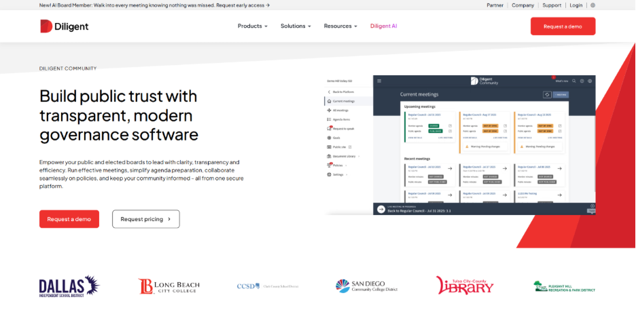Click the arrow on Regular Council Jul 10 card
Viewport: 636px width, 314px height.
(450, 168)
